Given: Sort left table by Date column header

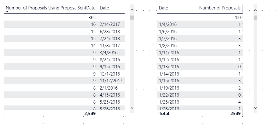Looking at the screenshot, I should pos(104,8).
